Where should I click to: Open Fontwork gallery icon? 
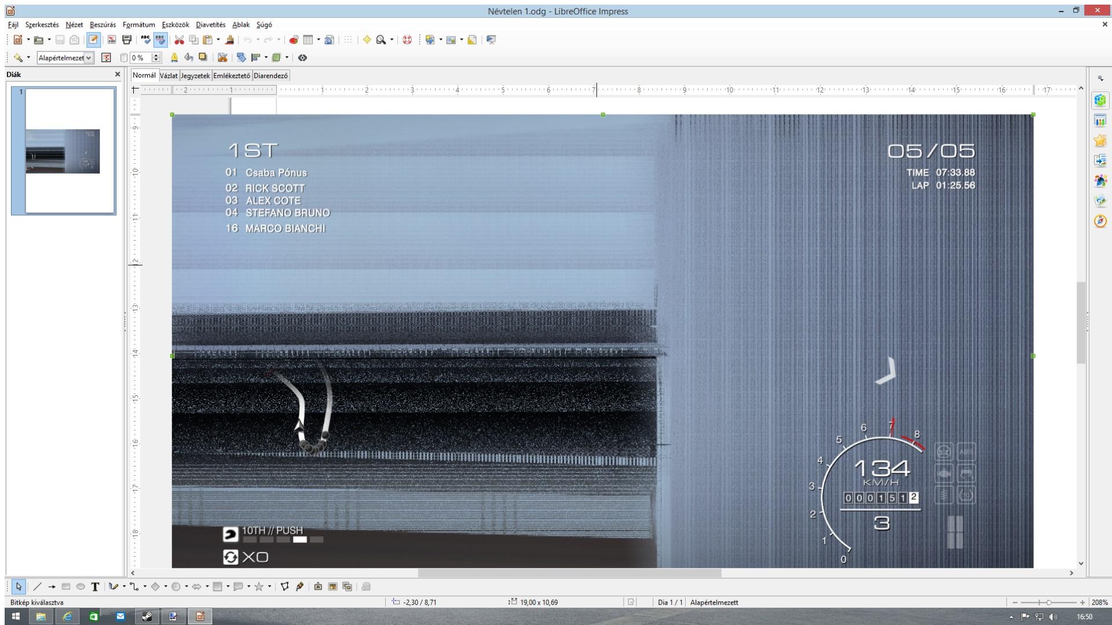coord(318,587)
